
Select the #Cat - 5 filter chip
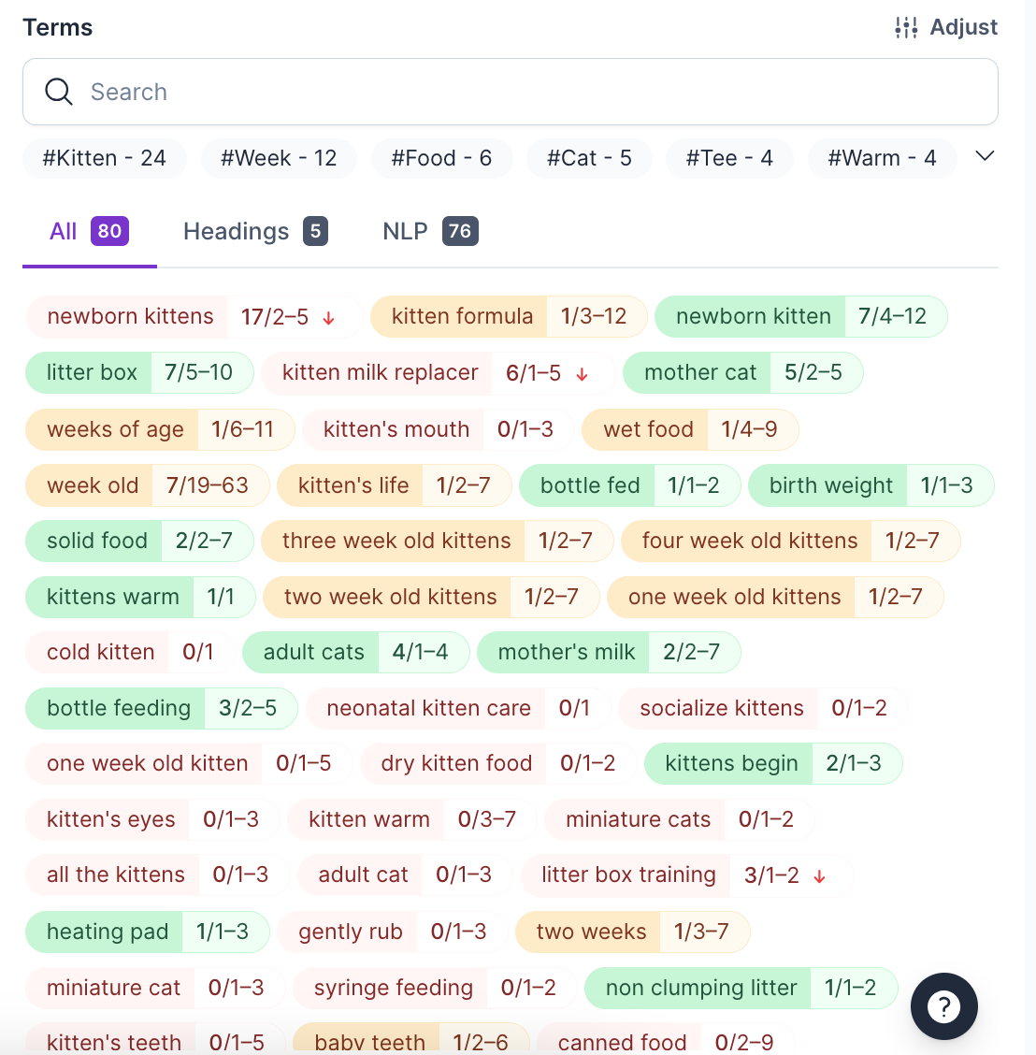pos(589,158)
